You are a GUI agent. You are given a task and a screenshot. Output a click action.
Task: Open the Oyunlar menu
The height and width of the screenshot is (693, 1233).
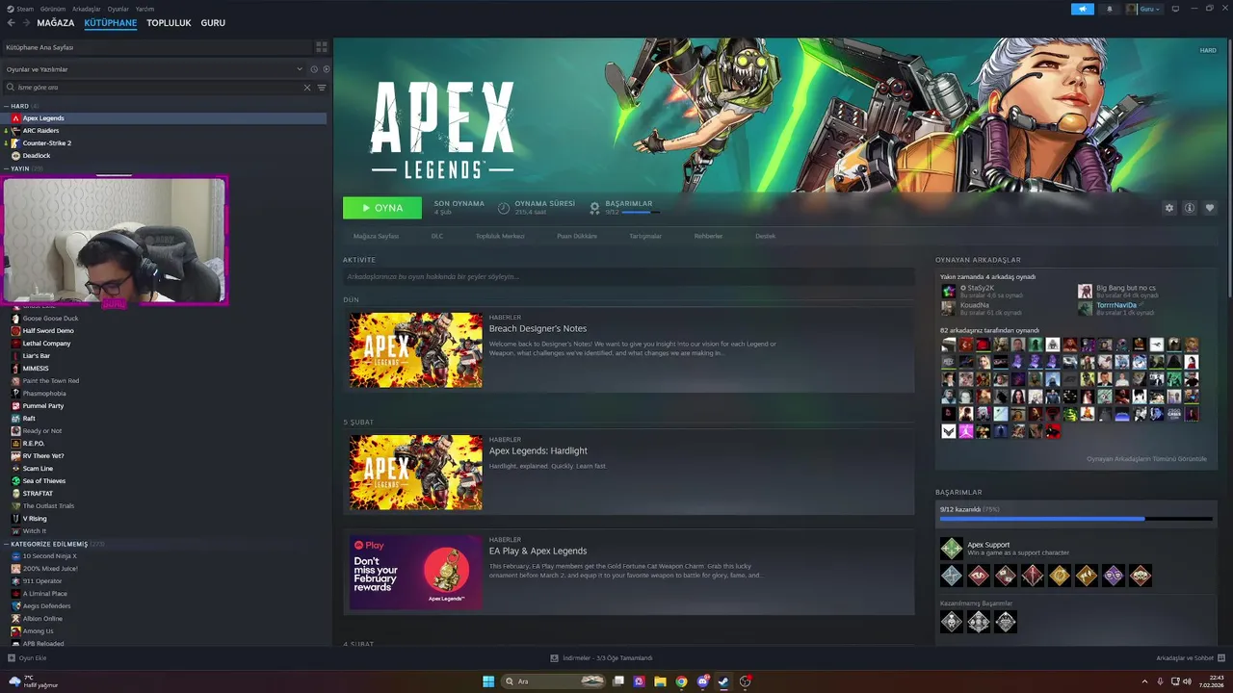coord(118,9)
